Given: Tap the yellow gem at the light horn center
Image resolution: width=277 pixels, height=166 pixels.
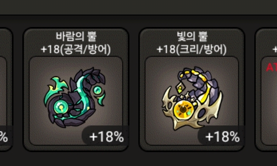Looking at the screenshot, I should point(183,110).
